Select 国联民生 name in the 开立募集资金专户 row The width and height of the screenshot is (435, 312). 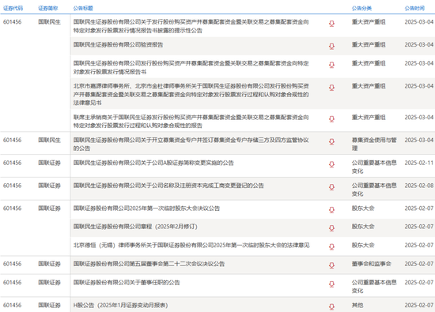49,140
